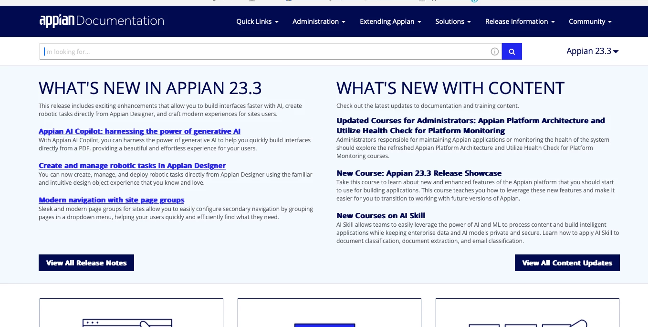Click View All Content Updates button
648x327 pixels.
[567, 263]
